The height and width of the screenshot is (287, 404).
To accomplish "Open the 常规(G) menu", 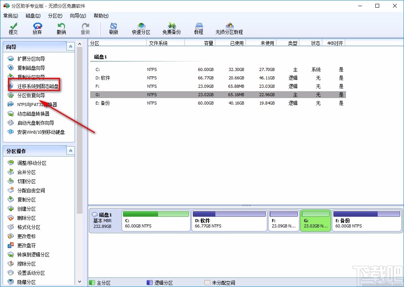I will pos(11,16).
